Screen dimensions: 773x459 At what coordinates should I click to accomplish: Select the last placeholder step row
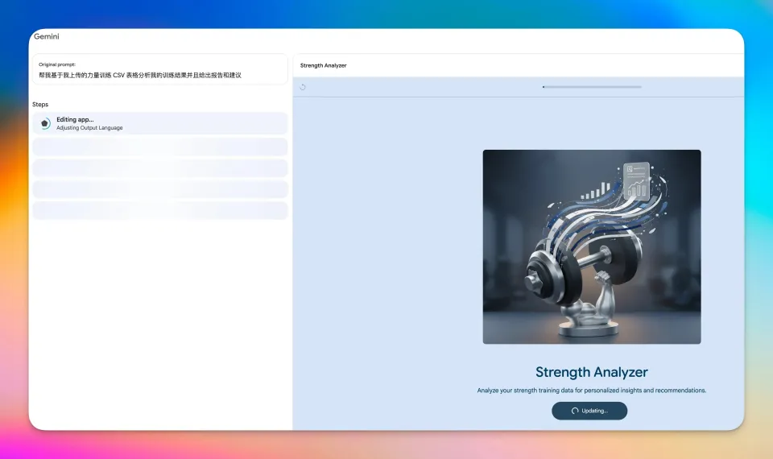point(159,210)
